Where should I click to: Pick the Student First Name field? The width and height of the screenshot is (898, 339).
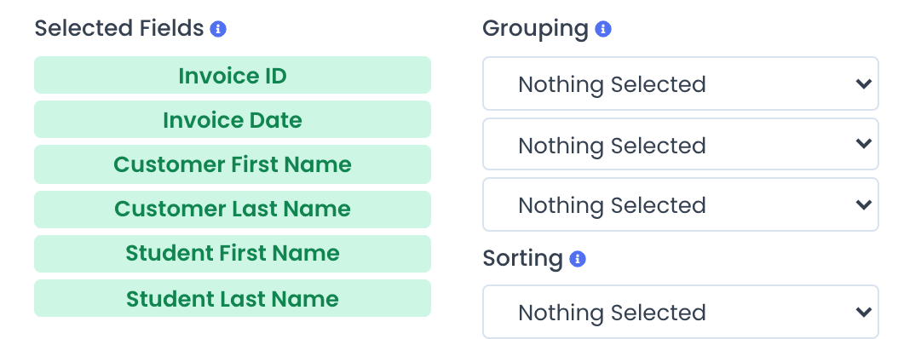pyautogui.click(x=233, y=254)
